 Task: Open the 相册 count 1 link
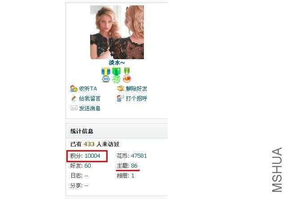point(133,176)
